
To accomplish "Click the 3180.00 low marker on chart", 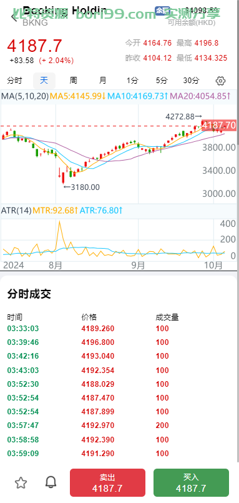I will click(81, 187).
